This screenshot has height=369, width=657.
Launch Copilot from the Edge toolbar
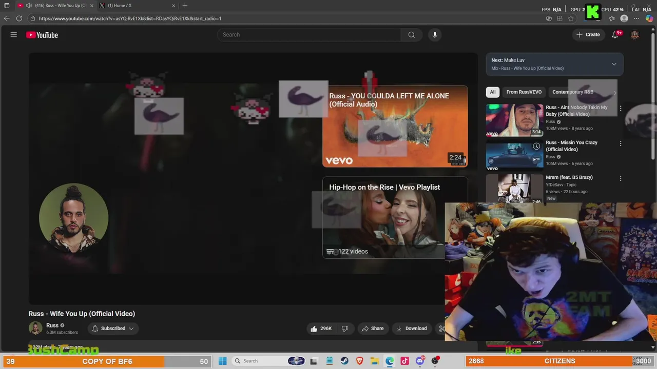[649, 18]
